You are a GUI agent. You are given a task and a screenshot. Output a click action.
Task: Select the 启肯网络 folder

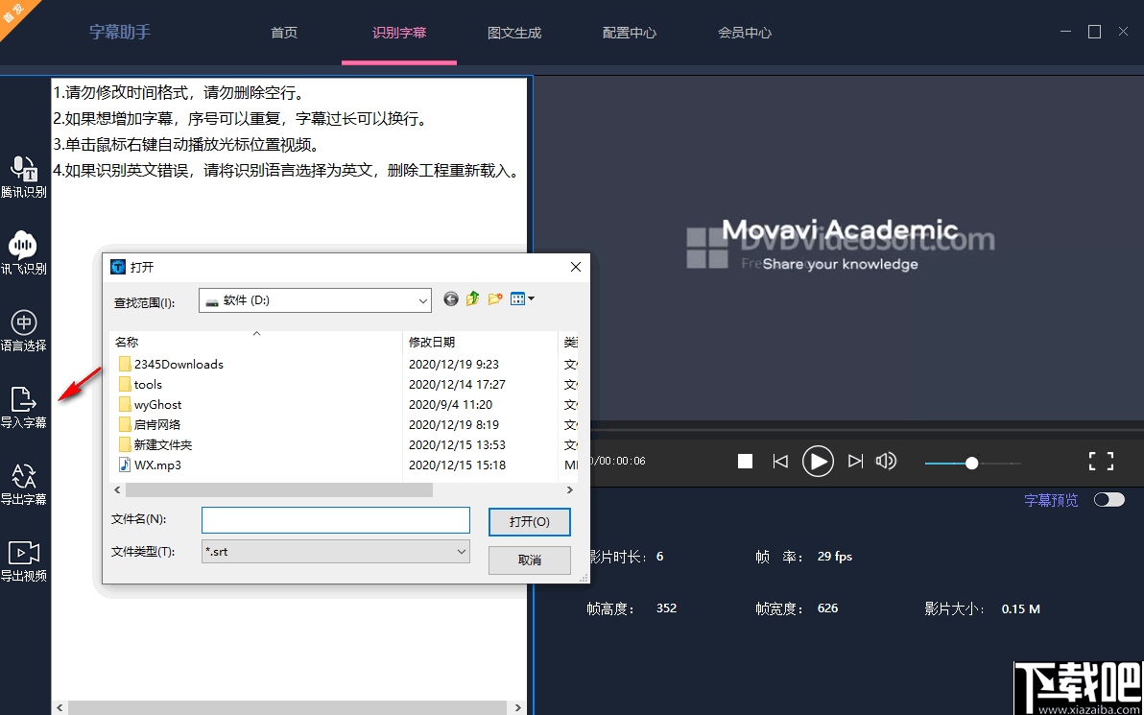[149, 424]
